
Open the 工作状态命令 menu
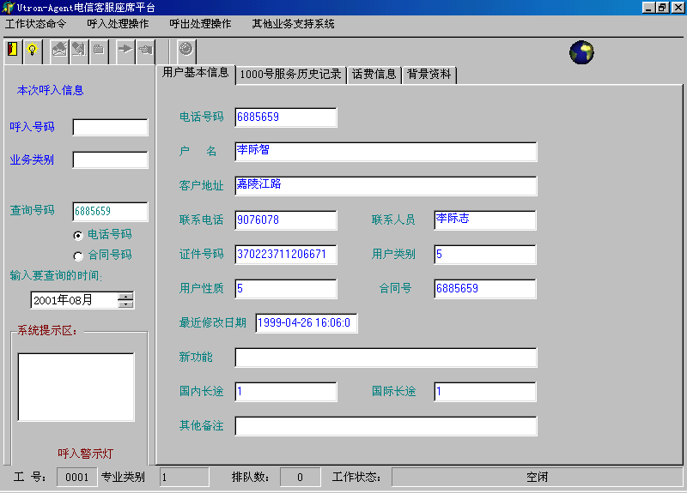36,24
